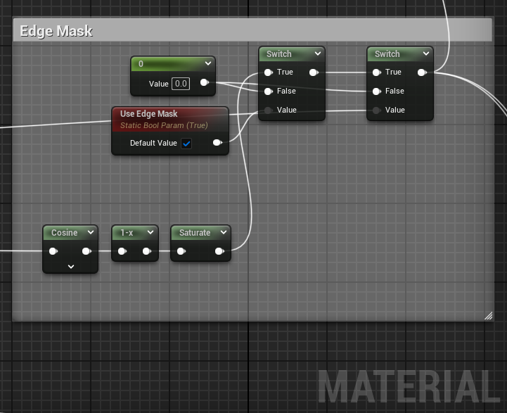Collapse the constant 0 node chevron
The image size is (507, 413).
208,63
